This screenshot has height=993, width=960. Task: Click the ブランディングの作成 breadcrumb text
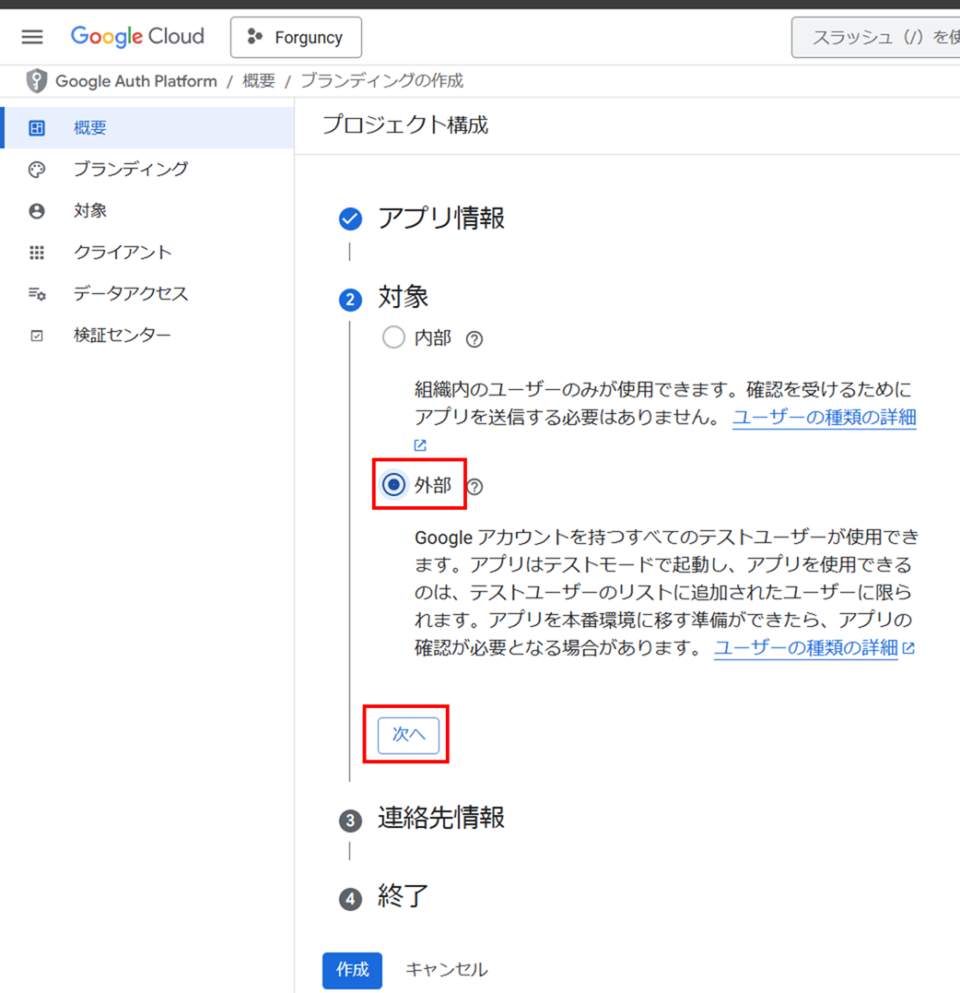(381, 81)
